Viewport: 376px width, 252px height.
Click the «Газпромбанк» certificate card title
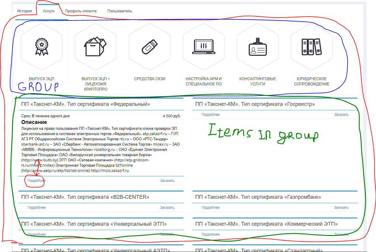tap(258, 197)
